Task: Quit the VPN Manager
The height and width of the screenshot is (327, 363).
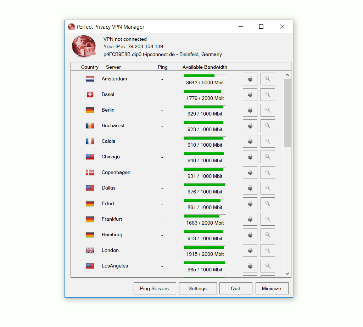Action: click(x=236, y=288)
